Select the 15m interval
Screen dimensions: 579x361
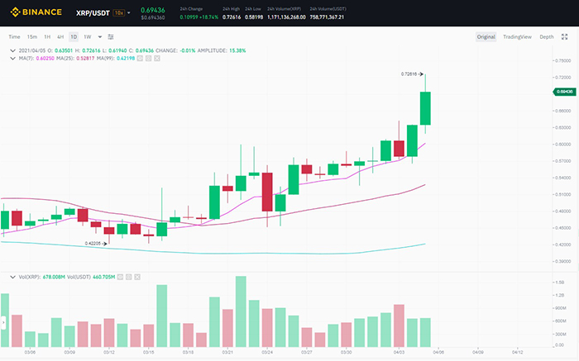(x=31, y=37)
